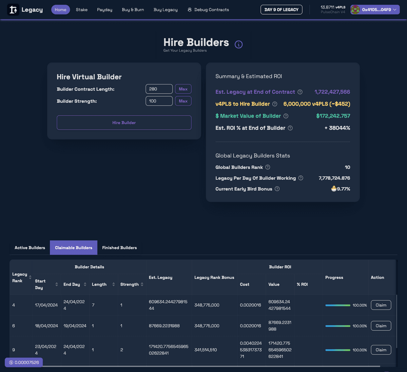
Task: Click the info icon beside Hire Builders heading
Action: [238, 44]
